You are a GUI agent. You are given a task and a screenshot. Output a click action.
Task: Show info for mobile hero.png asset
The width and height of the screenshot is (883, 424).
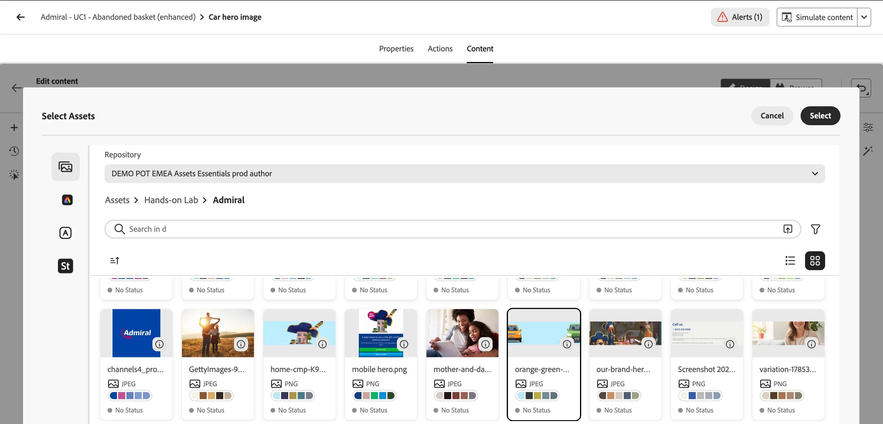[404, 344]
